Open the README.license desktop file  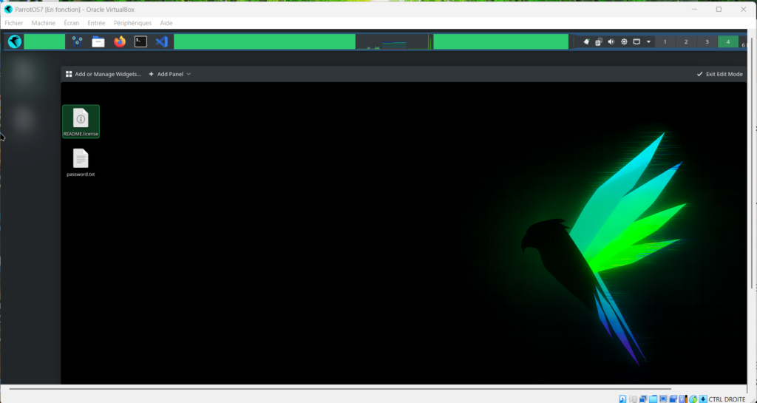pos(81,121)
